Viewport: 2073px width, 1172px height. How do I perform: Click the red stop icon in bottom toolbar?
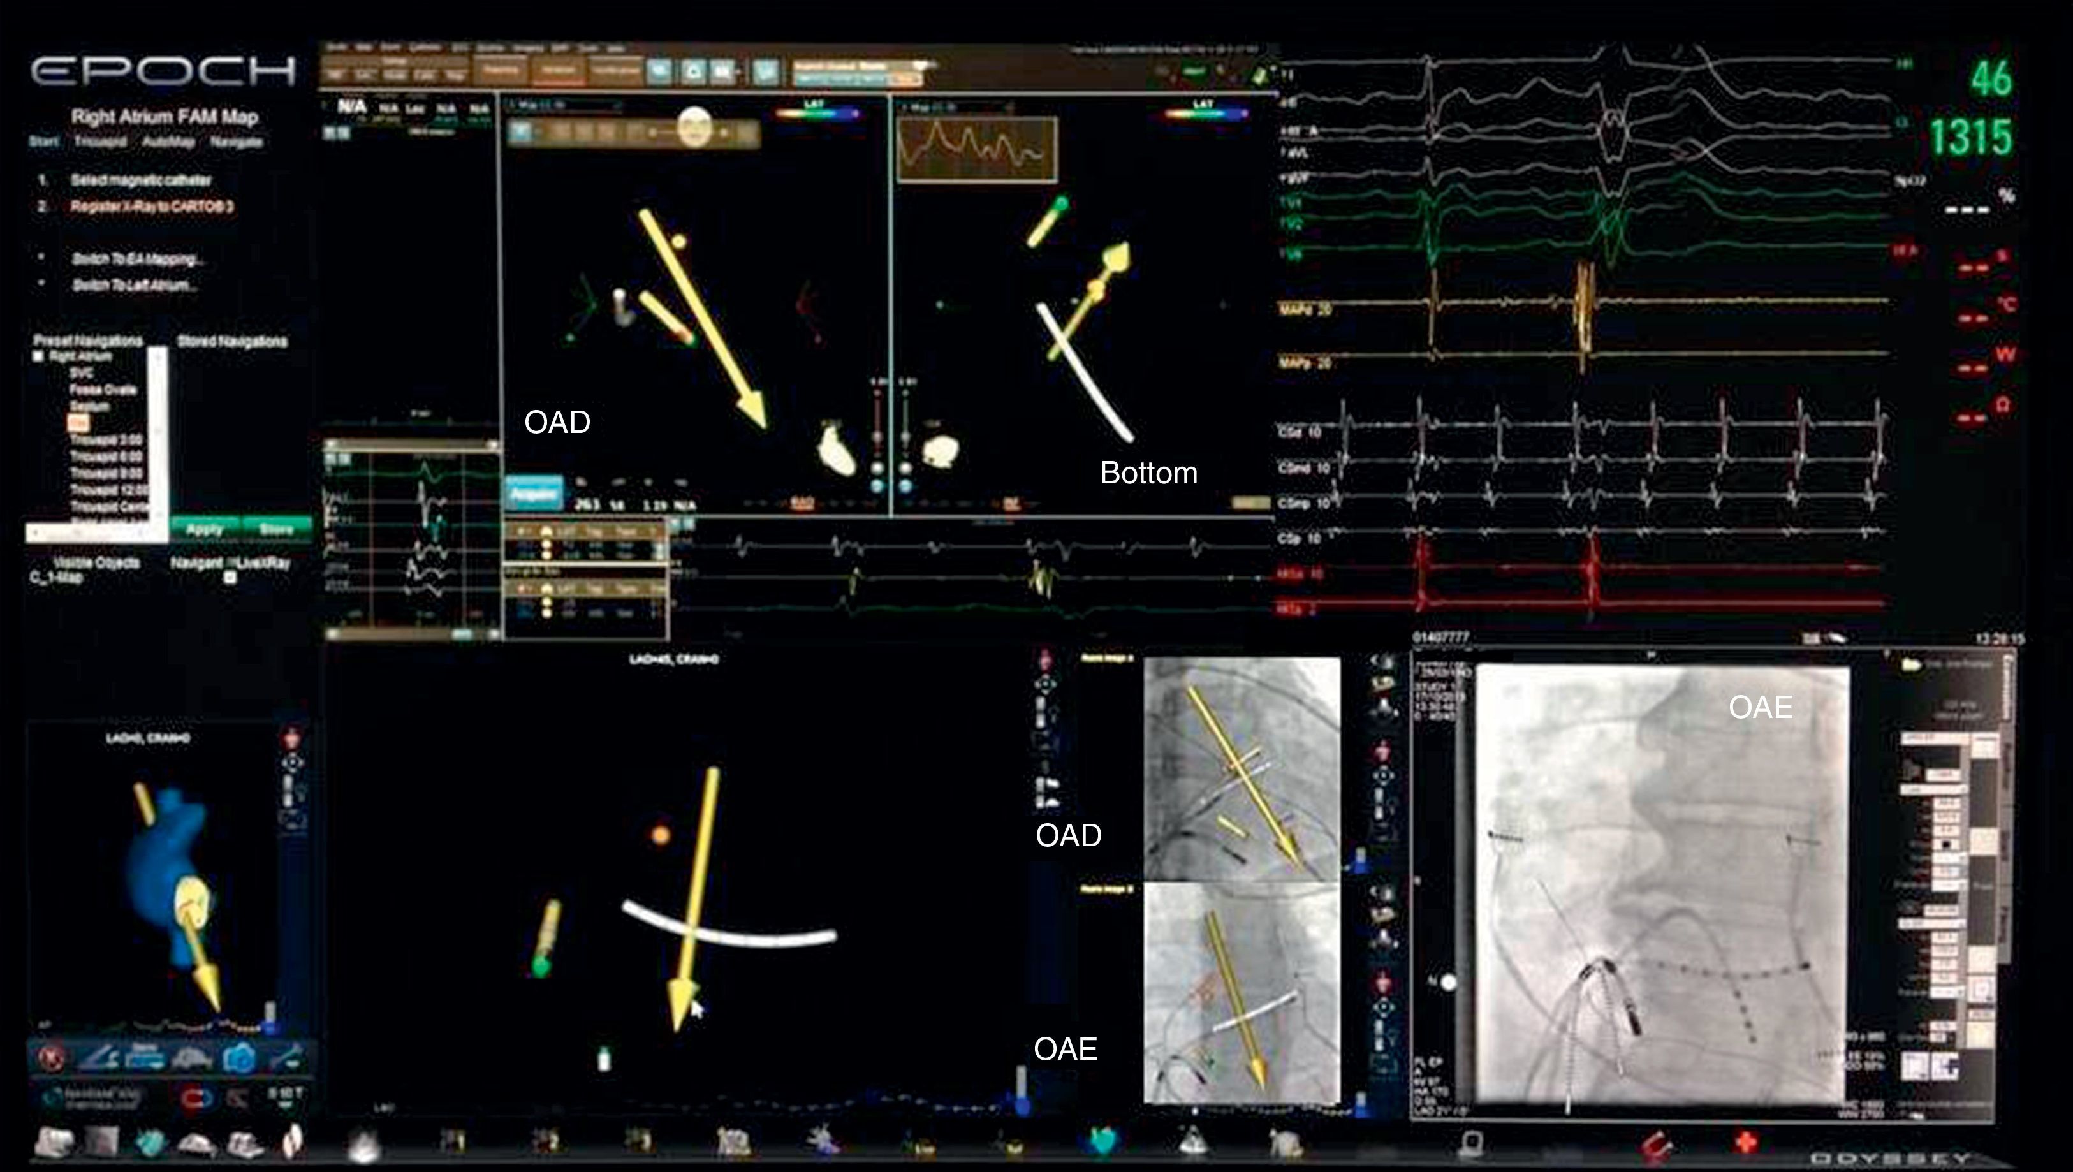pyautogui.click(x=52, y=1058)
